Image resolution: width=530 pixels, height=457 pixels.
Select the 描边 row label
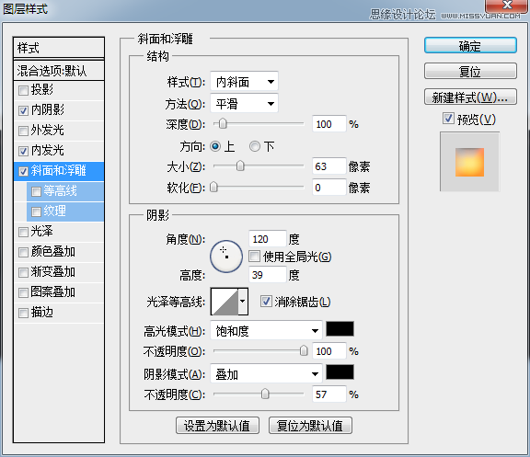(42, 312)
